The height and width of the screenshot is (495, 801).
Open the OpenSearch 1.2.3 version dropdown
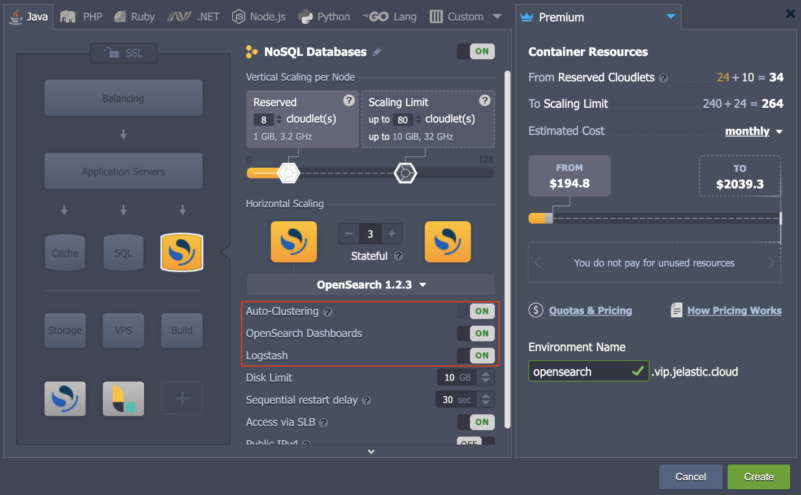coord(371,285)
